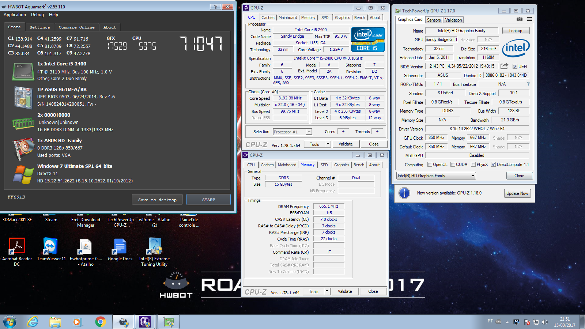Click the Close button in GPU-Z
This screenshot has height=329, width=585.
coord(519,176)
